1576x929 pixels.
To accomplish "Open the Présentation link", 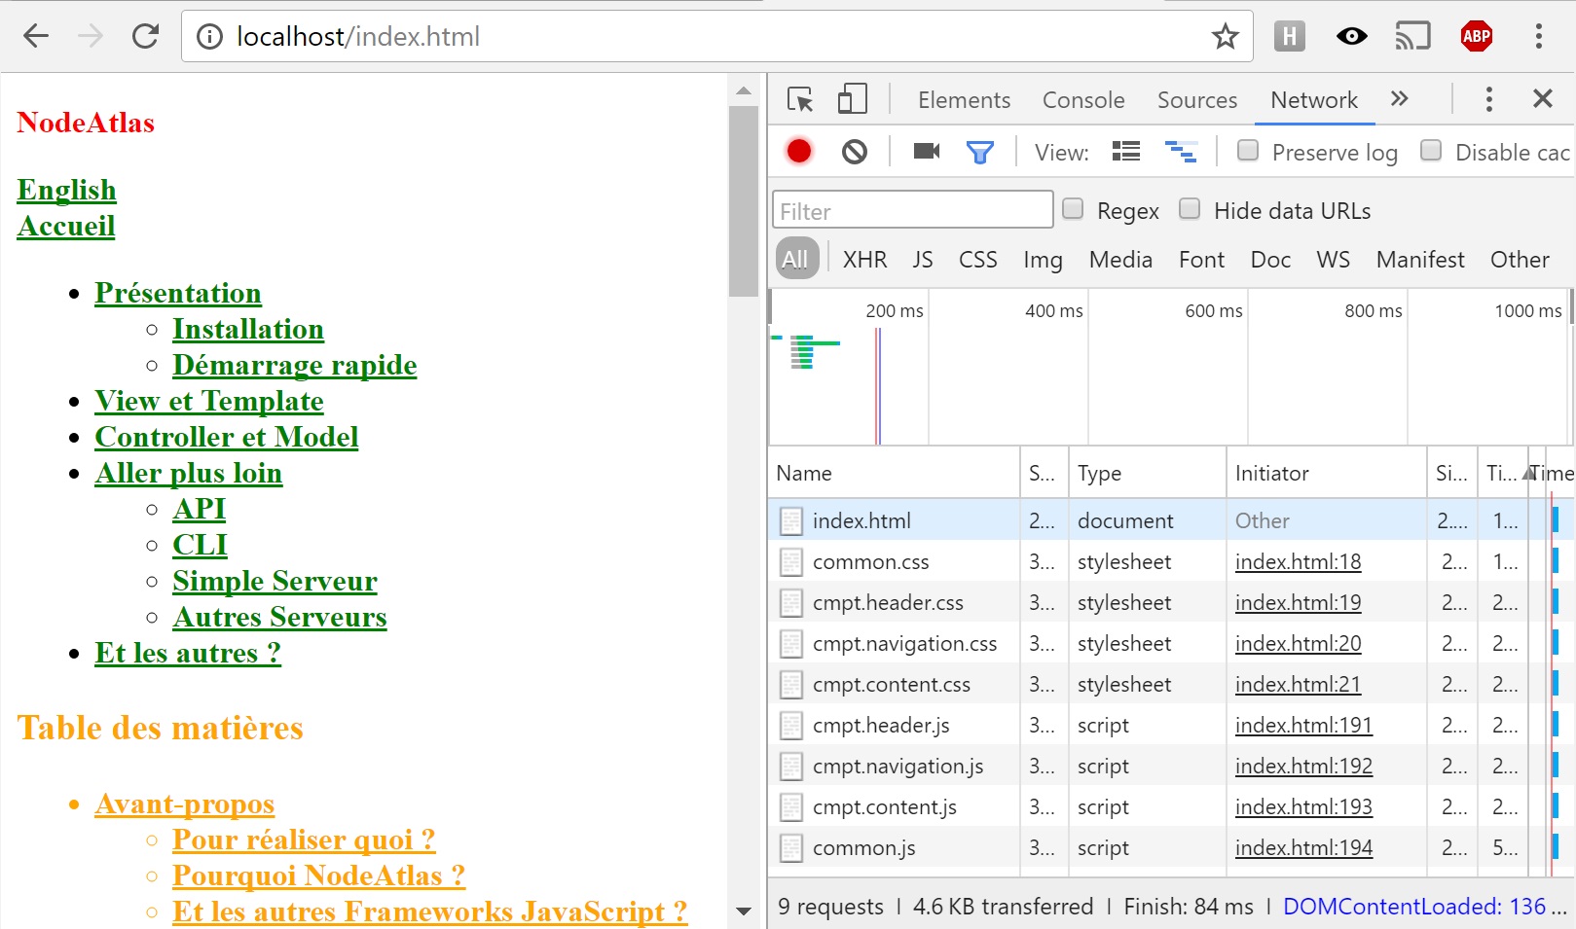I will coord(178,293).
